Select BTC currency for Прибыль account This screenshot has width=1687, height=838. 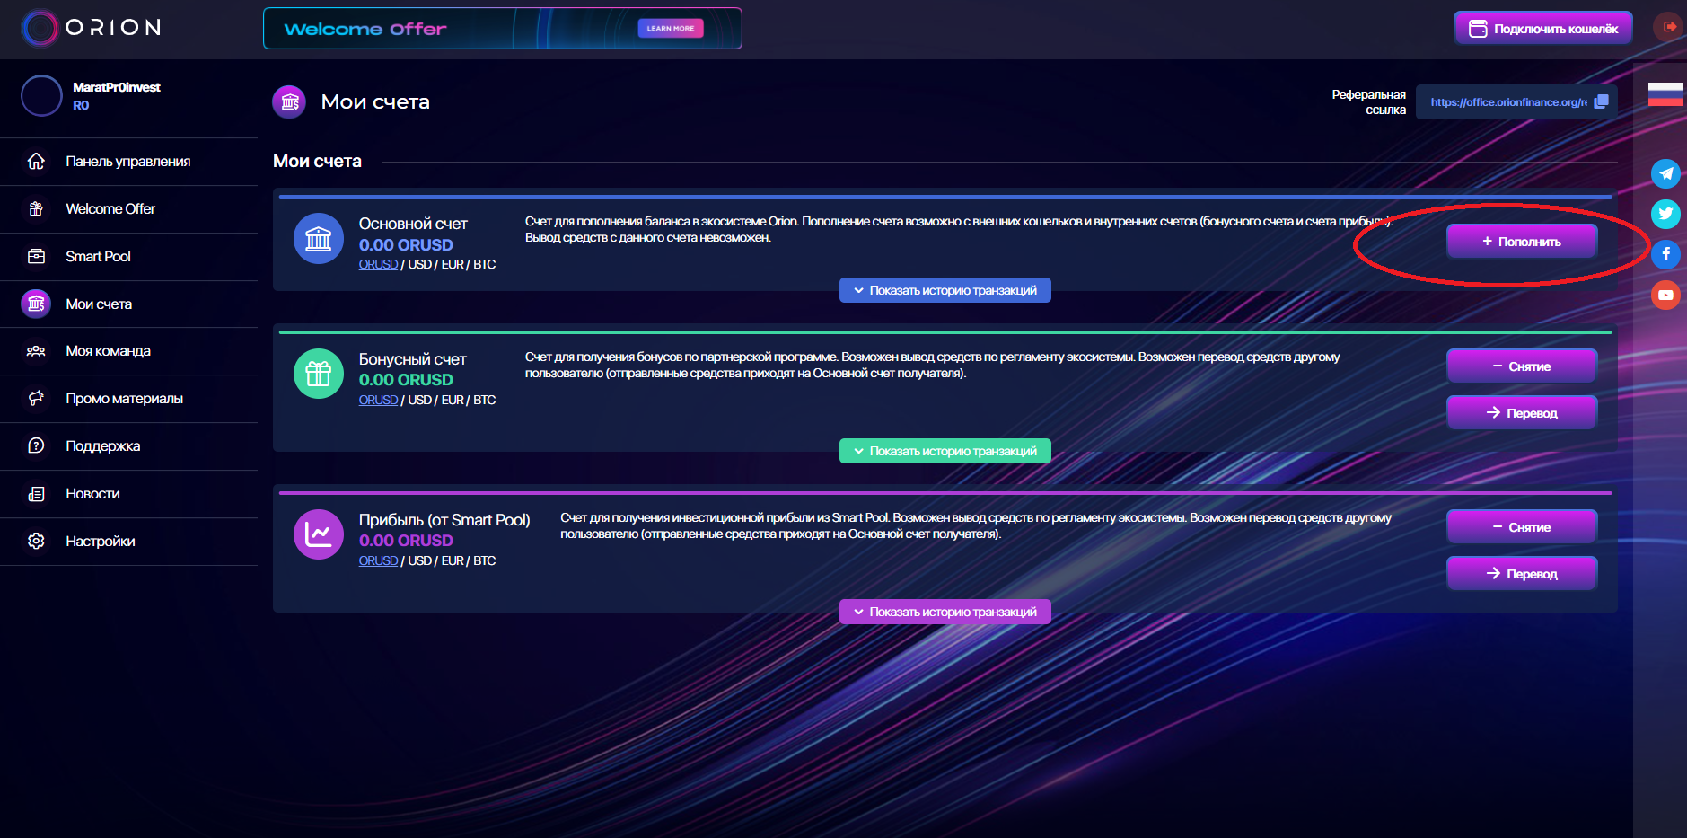[x=485, y=561]
